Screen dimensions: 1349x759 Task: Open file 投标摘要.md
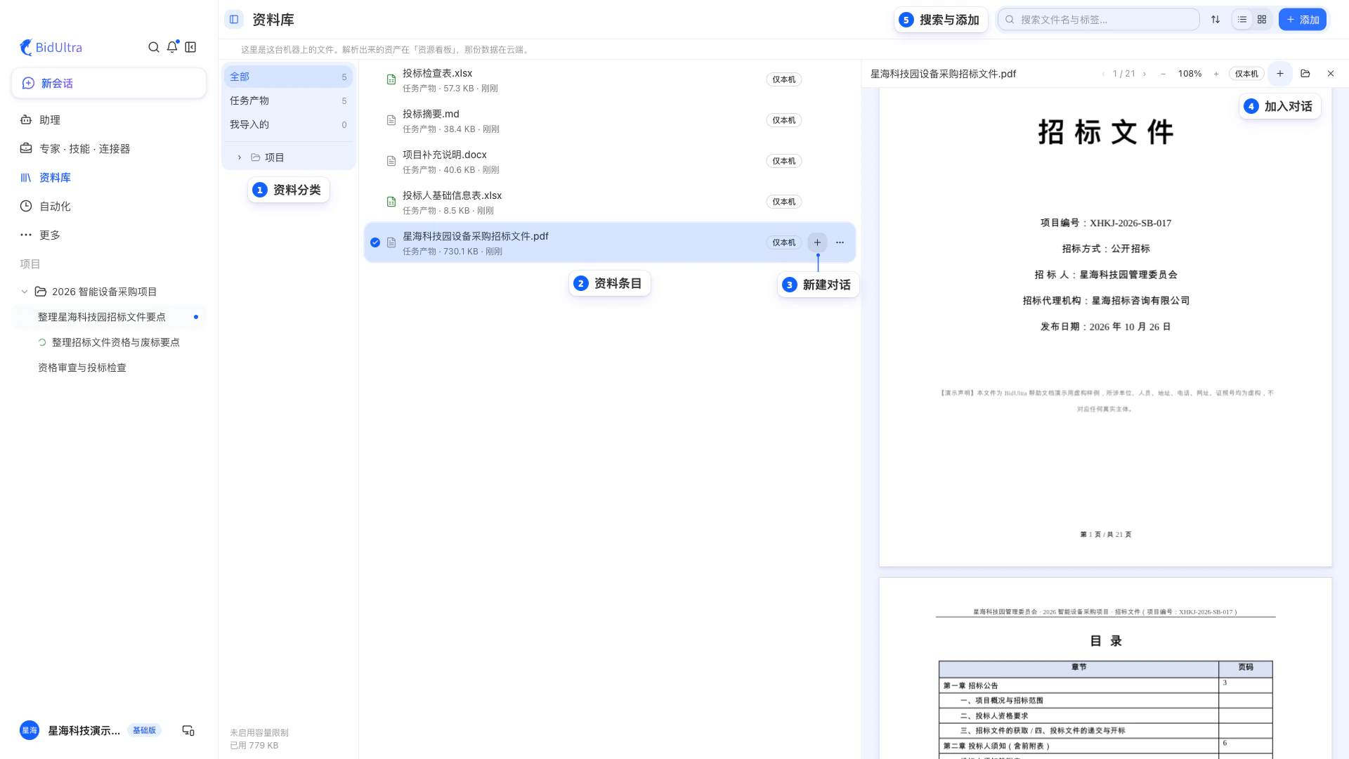click(610, 120)
